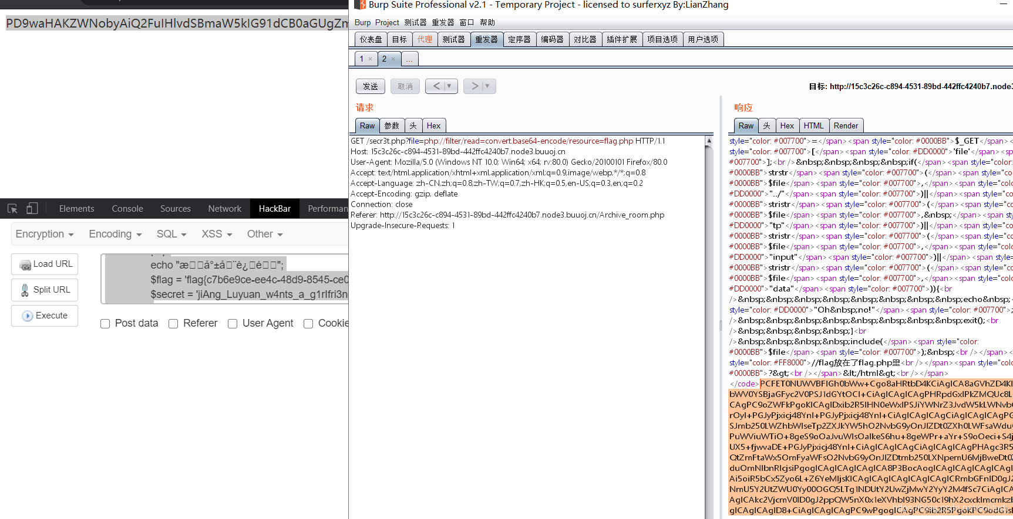Click the Burp Suite title bar logo
The width and height of the screenshot is (1013, 519).
(x=360, y=5)
